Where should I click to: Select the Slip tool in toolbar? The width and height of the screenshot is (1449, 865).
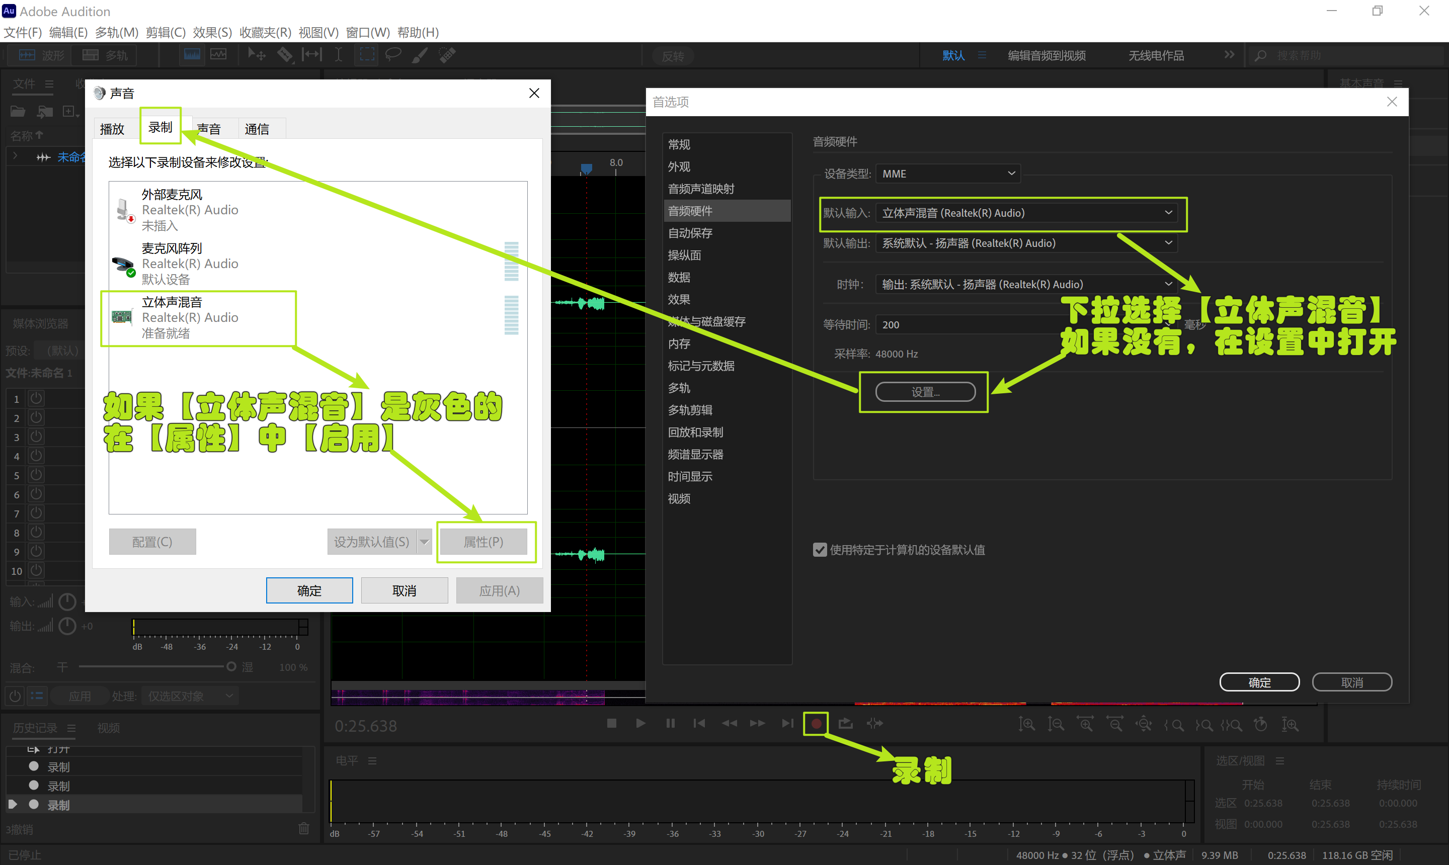[x=312, y=55]
